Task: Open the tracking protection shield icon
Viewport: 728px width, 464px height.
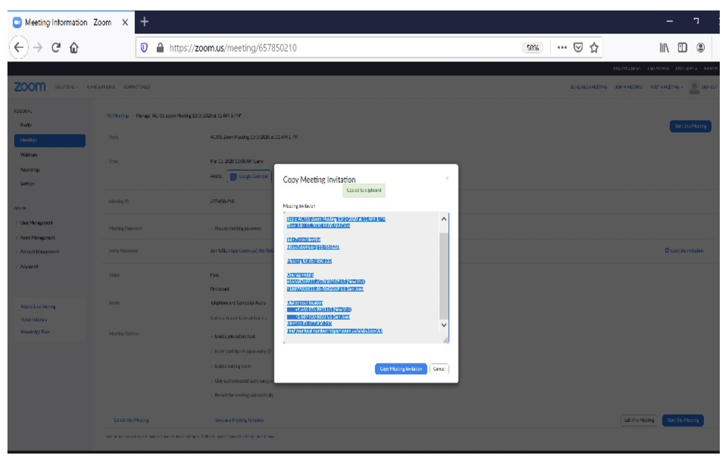Action: 144,47
